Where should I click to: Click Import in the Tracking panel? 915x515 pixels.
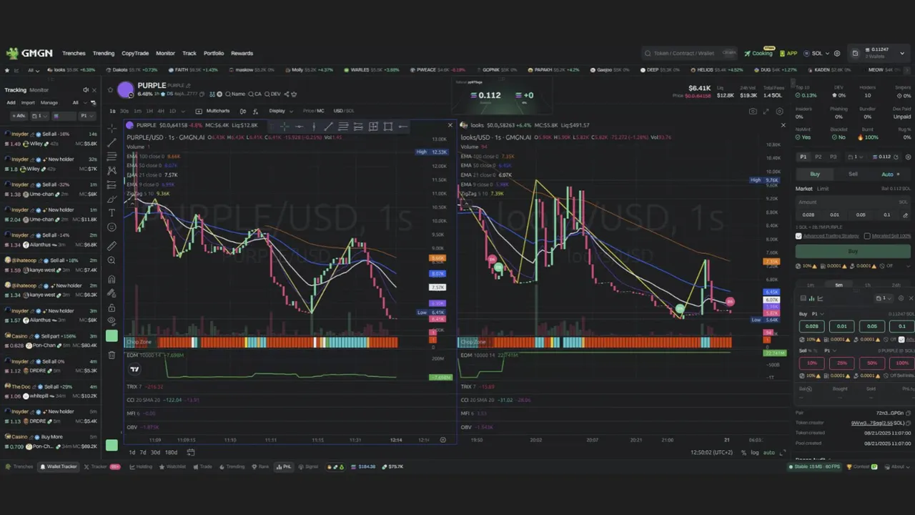pyautogui.click(x=28, y=102)
